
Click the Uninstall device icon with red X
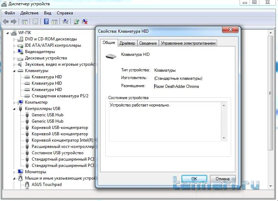coord(85,22)
